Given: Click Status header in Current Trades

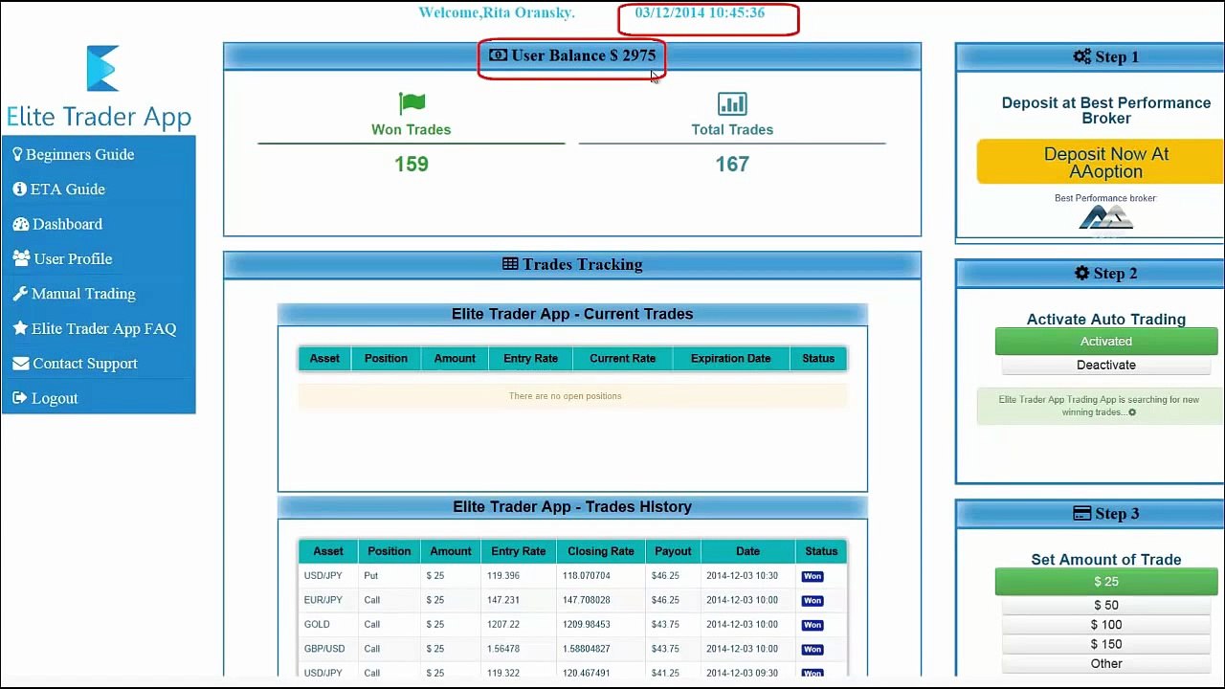Looking at the screenshot, I should [818, 358].
